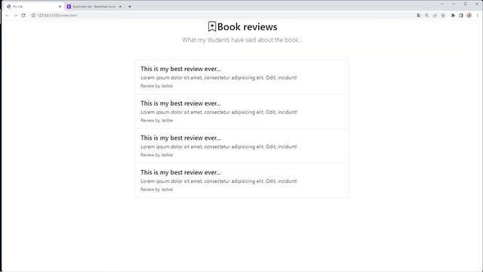Close the Bootstrap Icons tab
The width and height of the screenshot is (483, 272).
point(121,6)
